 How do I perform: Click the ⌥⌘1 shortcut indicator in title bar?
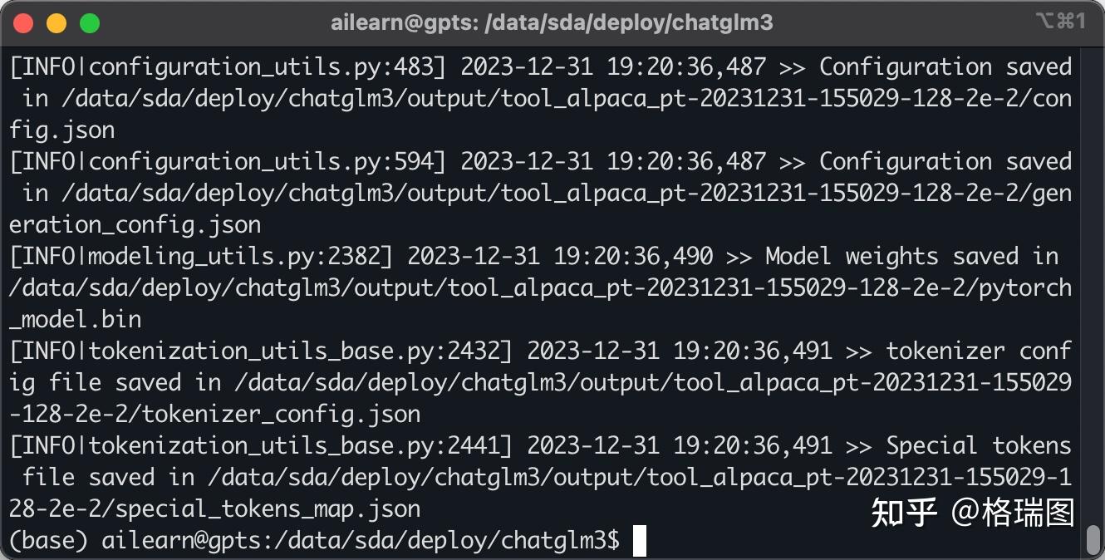(1061, 22)
